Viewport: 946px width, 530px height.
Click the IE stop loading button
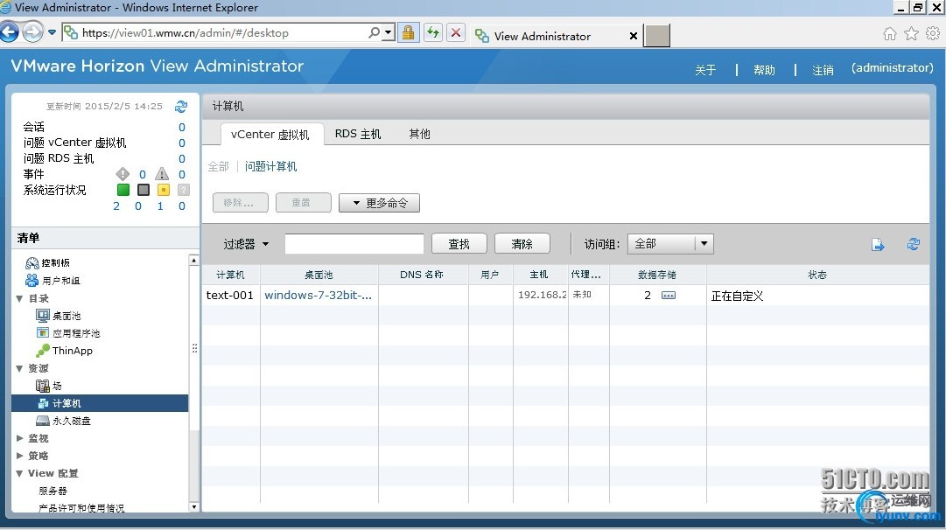(x=456, y=32)
